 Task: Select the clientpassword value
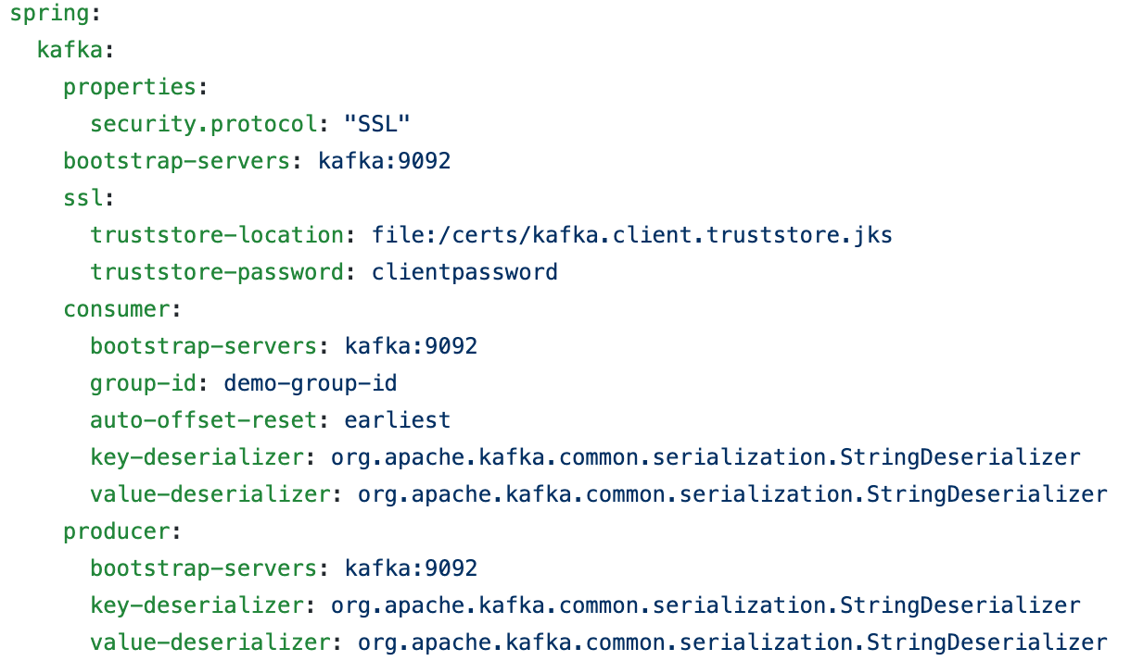click(464, 271)
